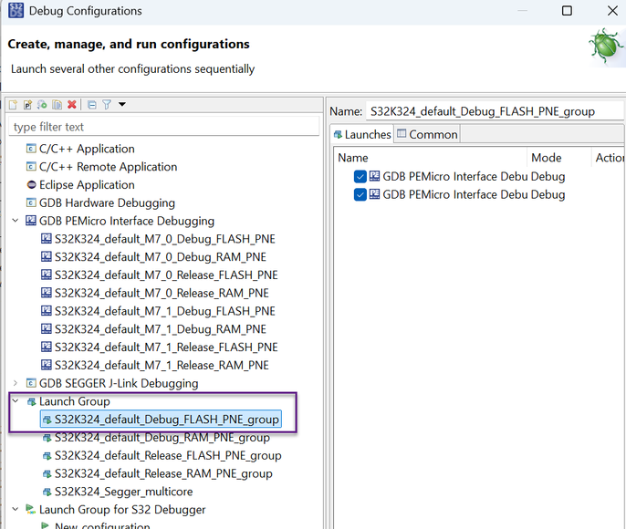Select S32K324_default_M7_0_Release_RAM_PNE configuration
Viewport: 626px width, 529px height.
(x=162, y=293)
